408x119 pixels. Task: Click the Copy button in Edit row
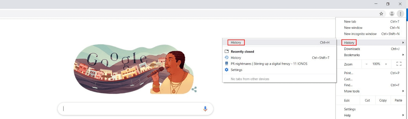coord(383,100)
